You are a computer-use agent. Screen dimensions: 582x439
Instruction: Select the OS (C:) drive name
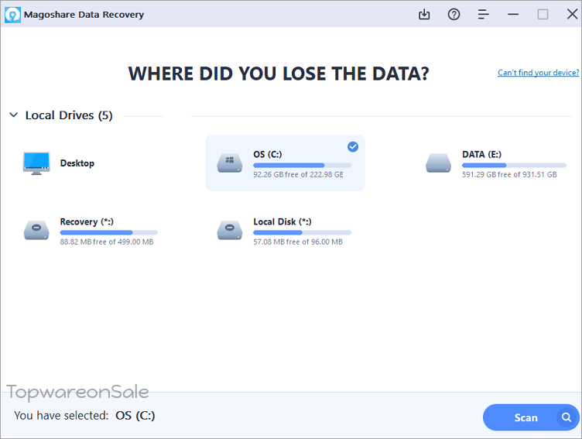(x=268, y=154)
